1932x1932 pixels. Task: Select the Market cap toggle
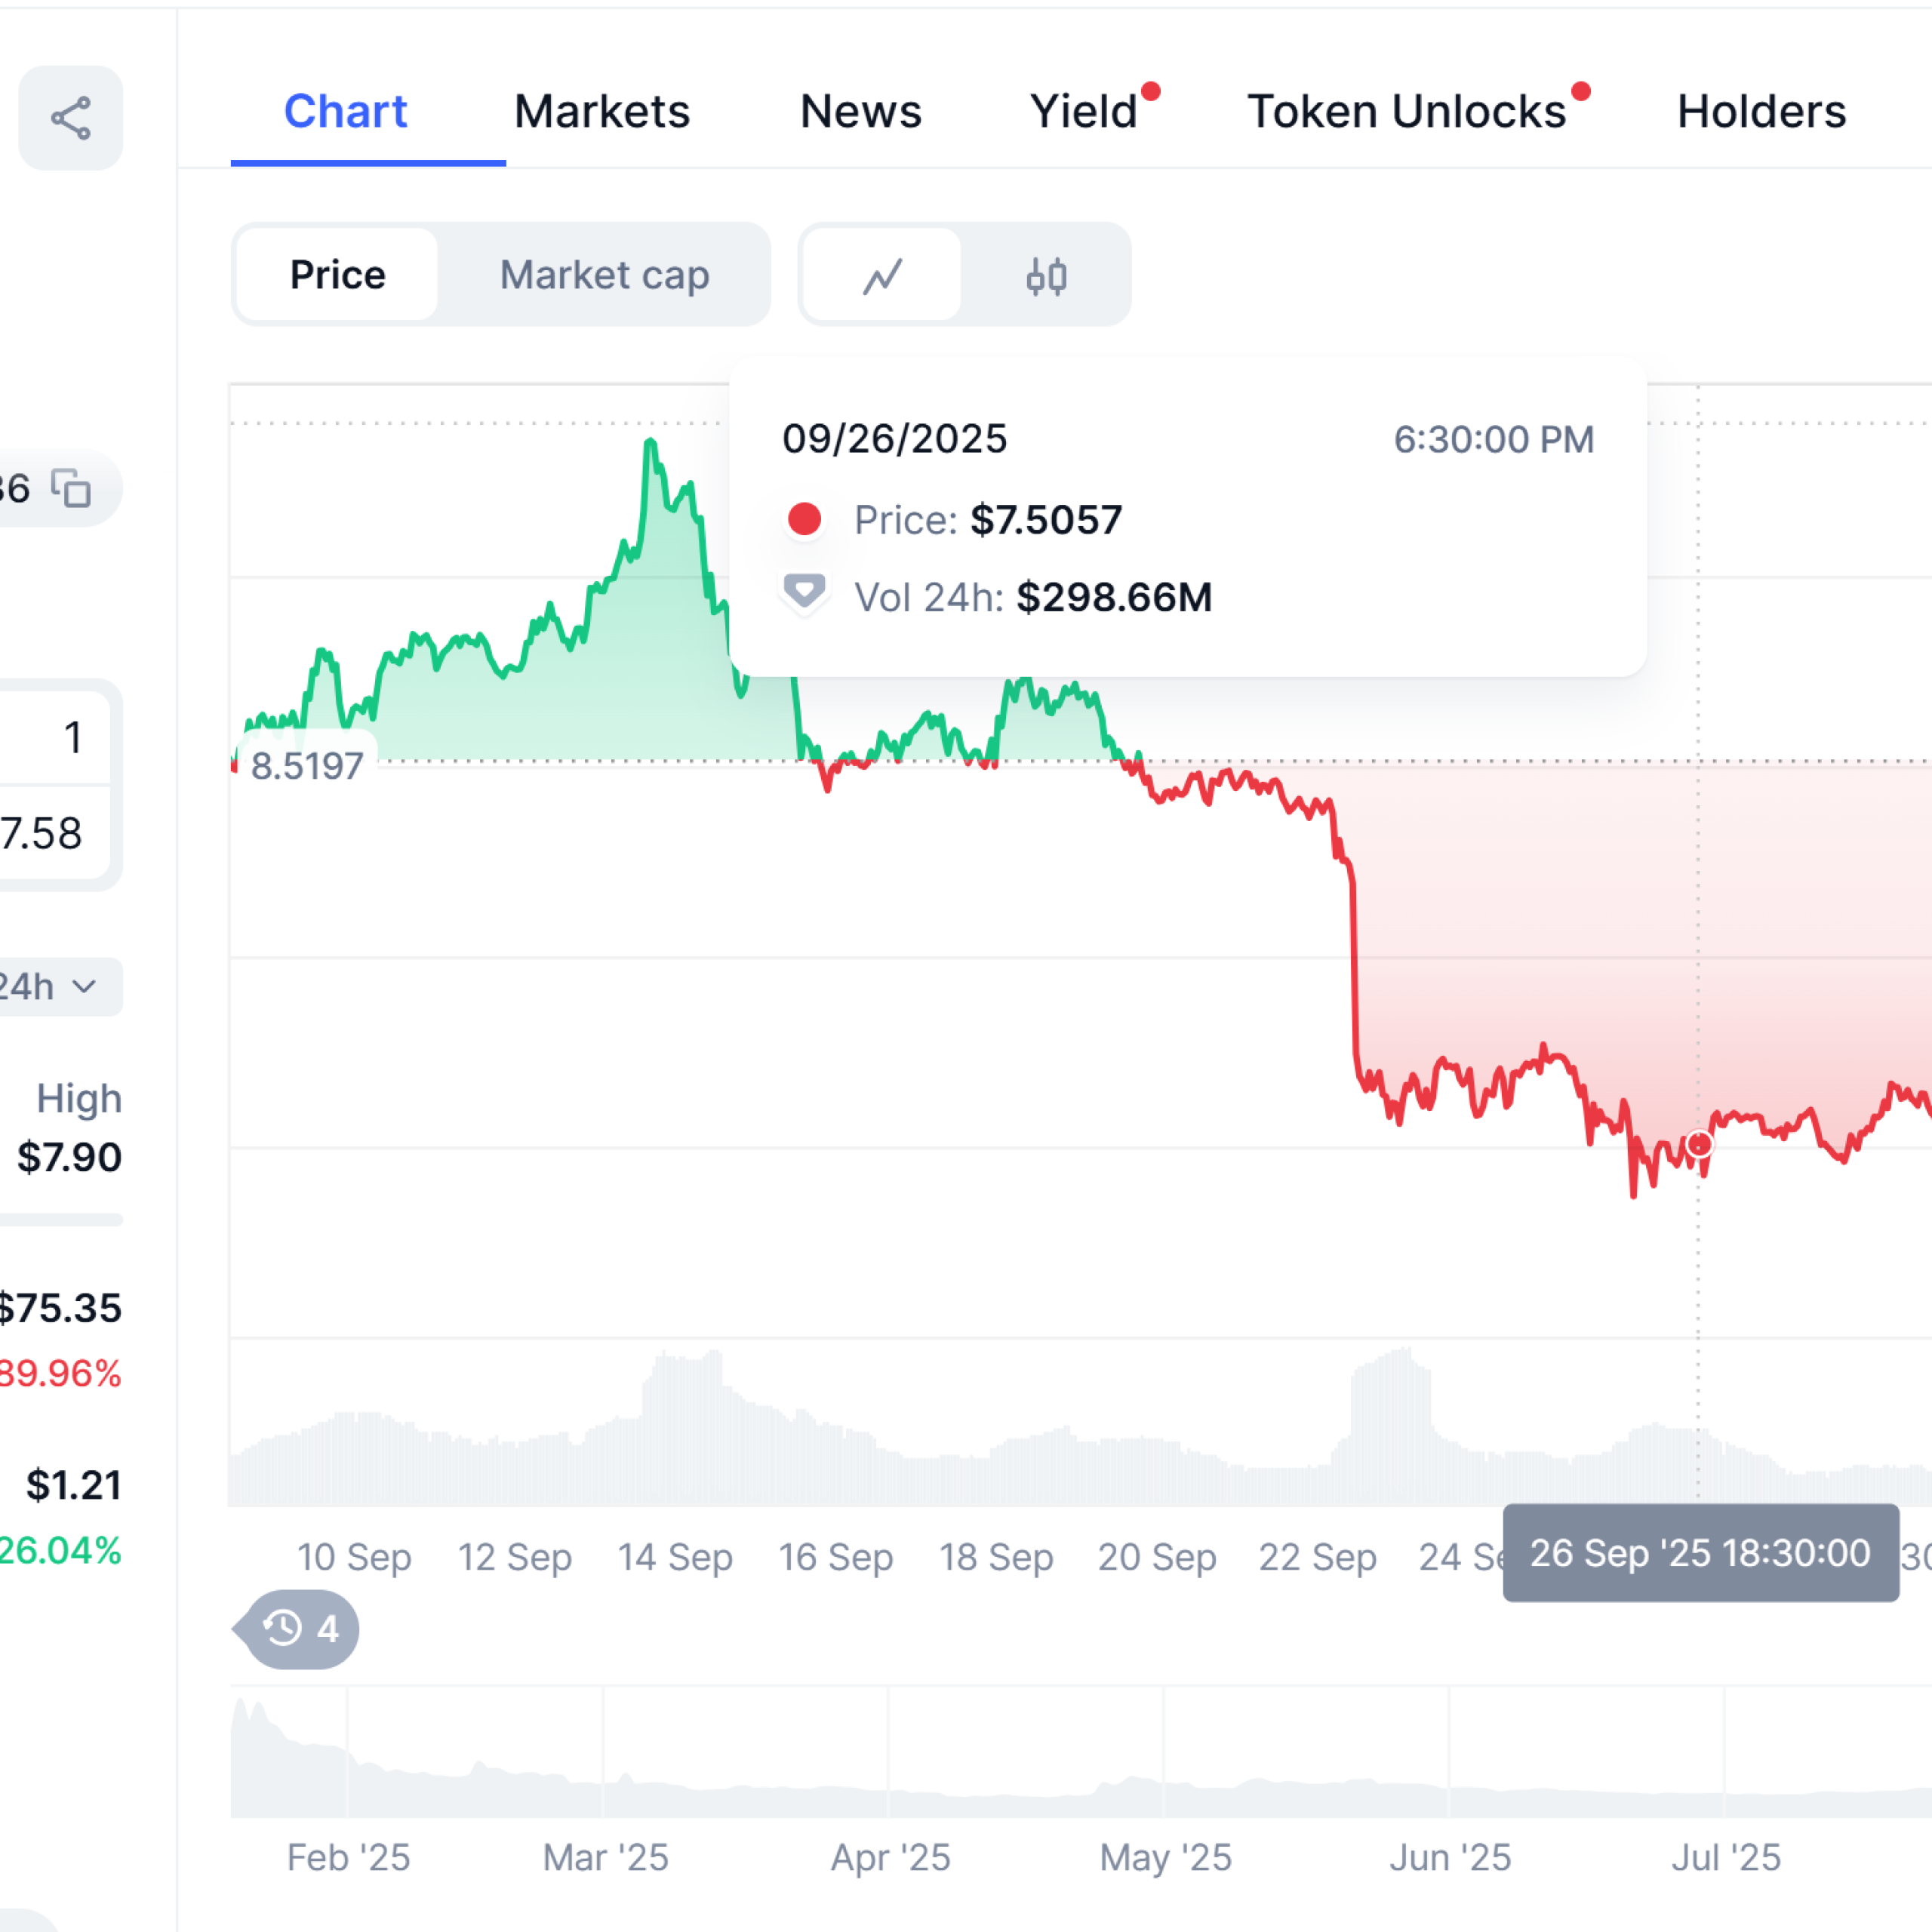(604, 275)
